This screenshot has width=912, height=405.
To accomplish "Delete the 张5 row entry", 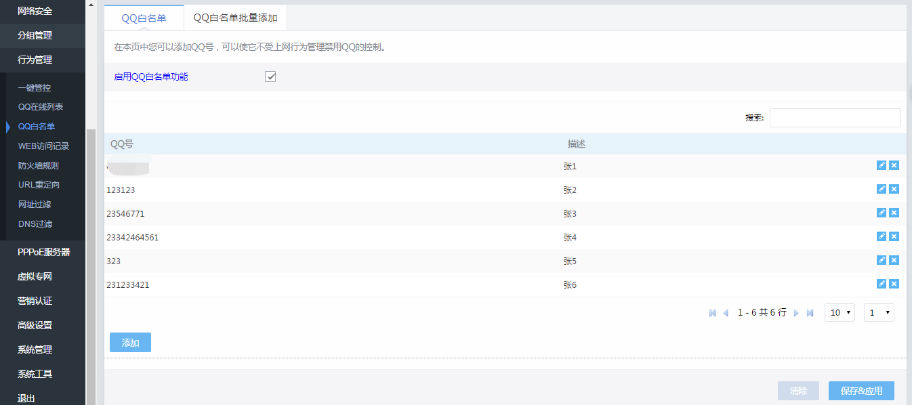I will (894, 260).
